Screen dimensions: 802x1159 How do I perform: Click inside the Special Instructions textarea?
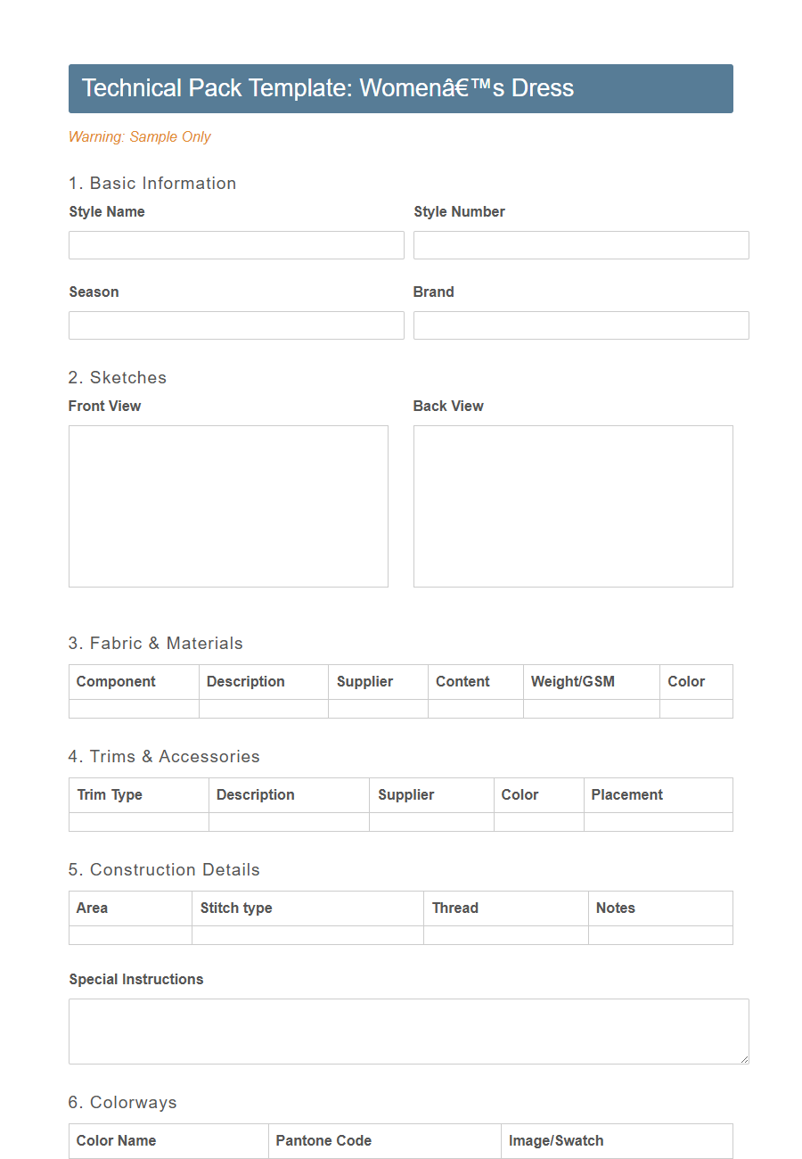pos(408,1030)
